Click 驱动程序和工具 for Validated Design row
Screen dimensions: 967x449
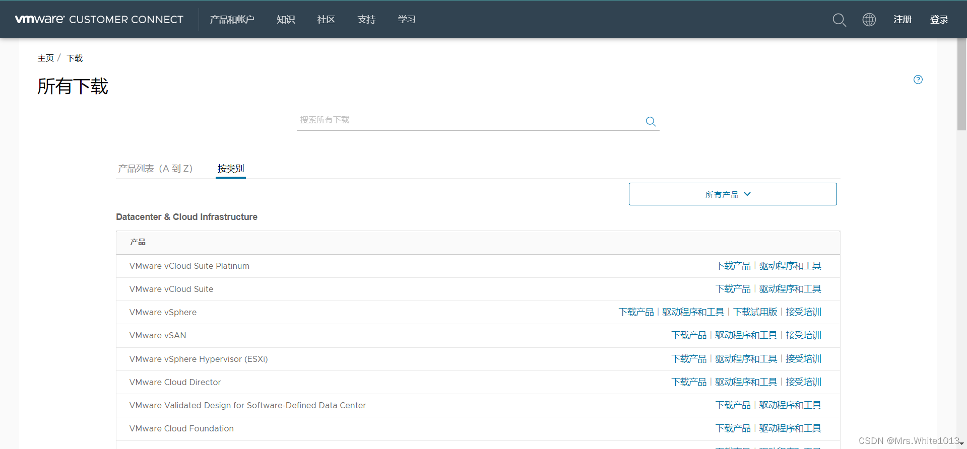tap(790, 405)
